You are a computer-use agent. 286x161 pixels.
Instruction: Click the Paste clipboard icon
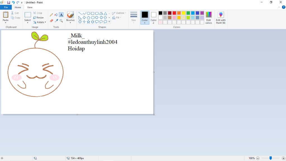click(6, 14)
